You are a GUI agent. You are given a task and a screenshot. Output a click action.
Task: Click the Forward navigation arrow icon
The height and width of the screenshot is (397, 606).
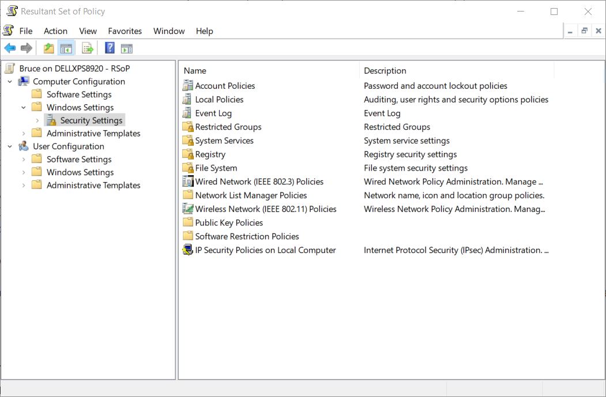26,47
